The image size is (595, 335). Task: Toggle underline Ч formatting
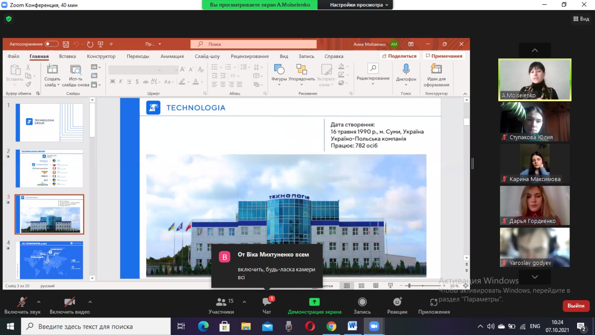pyautogui.click(x=129, y=82)
